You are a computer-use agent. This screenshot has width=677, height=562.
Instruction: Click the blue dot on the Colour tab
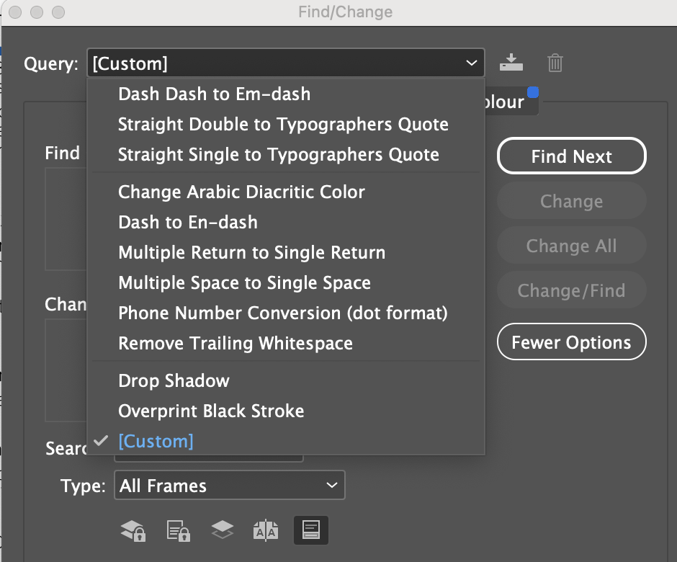tap(532, 92)
